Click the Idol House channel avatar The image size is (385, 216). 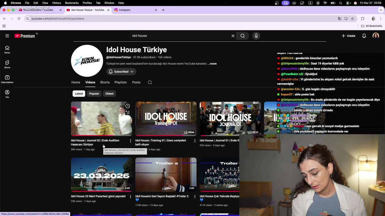tap(87, 61)
